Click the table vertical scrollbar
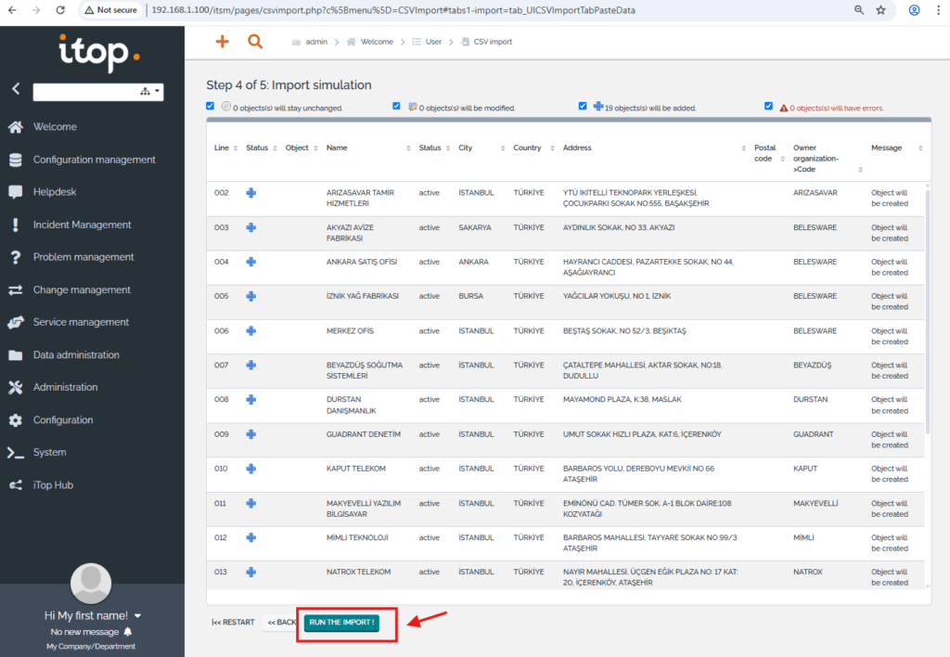The height and width of the screenshot is (657, 950). [x=928, y=312]
